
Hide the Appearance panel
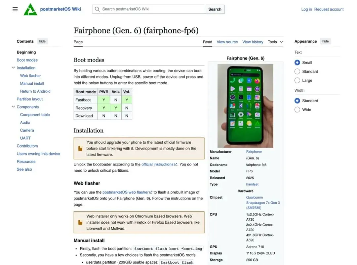[325, 41]
